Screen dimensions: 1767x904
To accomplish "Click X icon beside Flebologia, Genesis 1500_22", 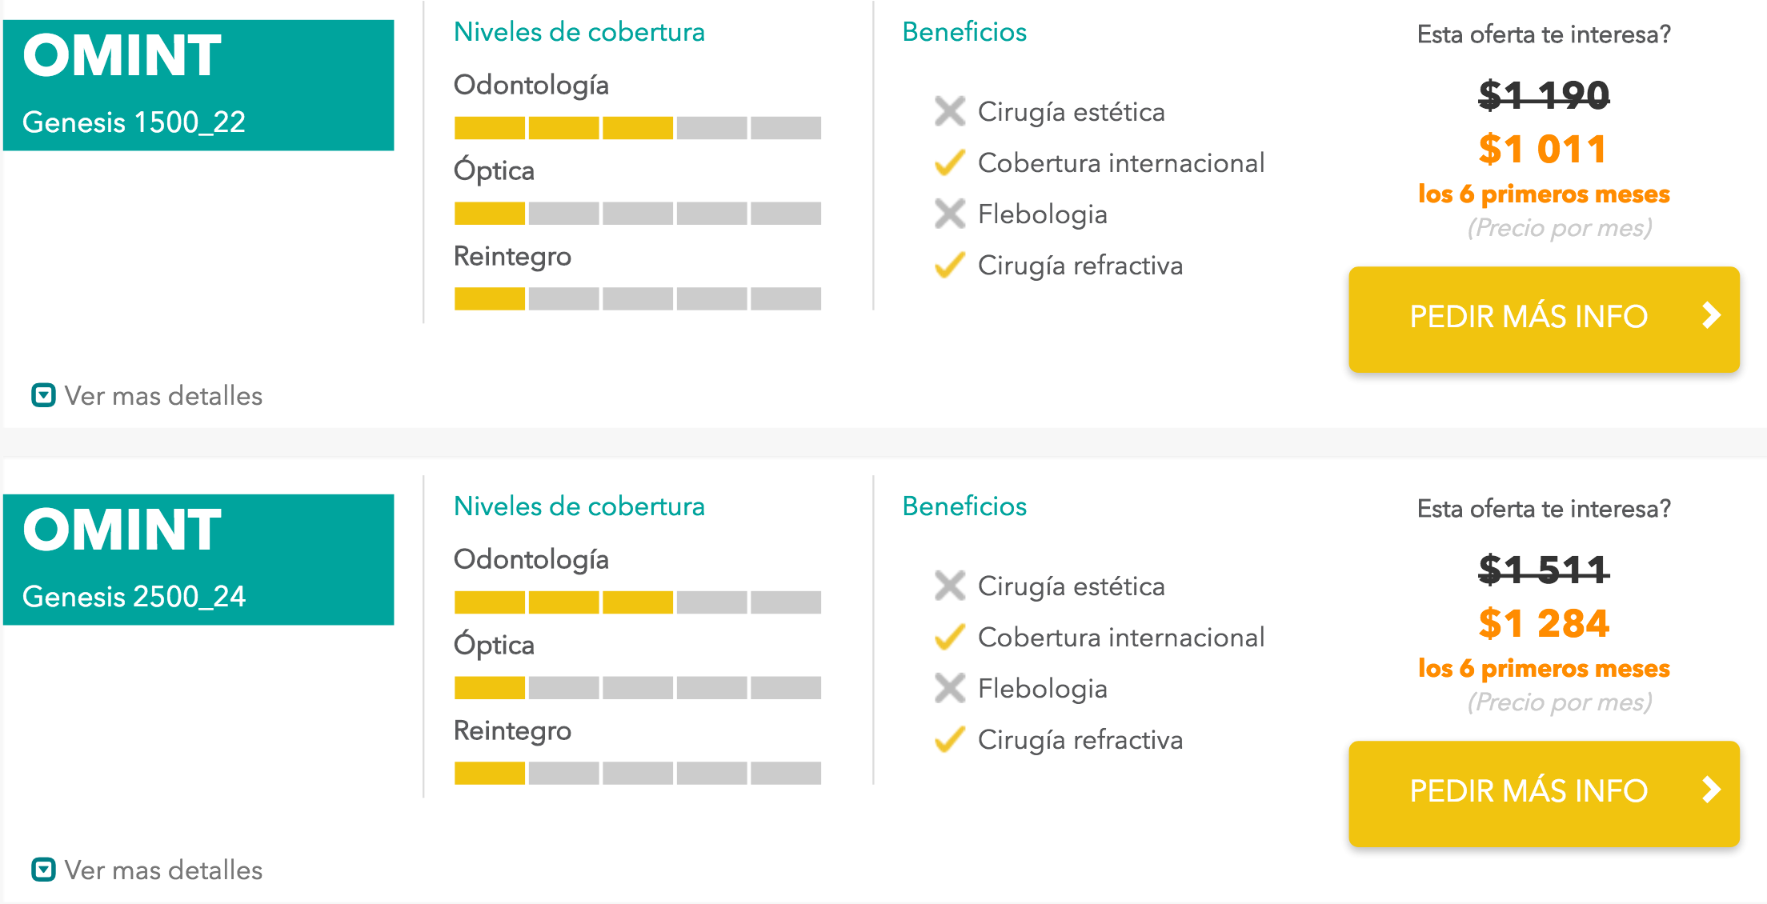I will click(x=949, y=214).
